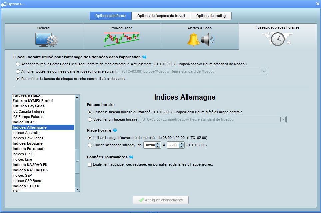This screenshot has height=213, width=321.
Task: Click the 08:00 start time input field
Action: tap(150, 145)
